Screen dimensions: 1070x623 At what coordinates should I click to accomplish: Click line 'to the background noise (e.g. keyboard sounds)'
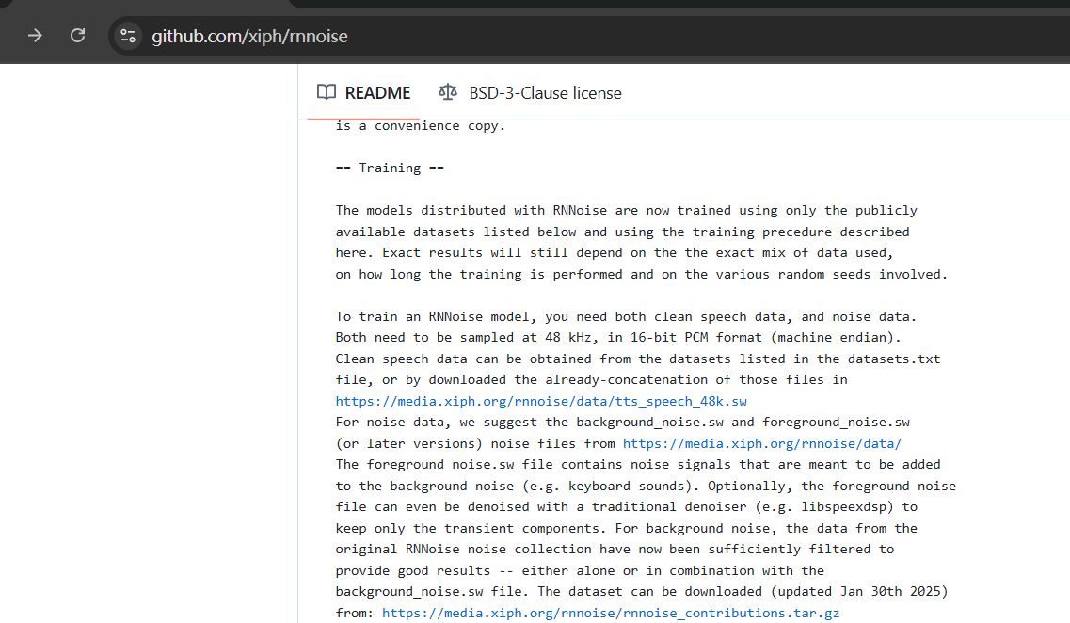pos(646,486)
